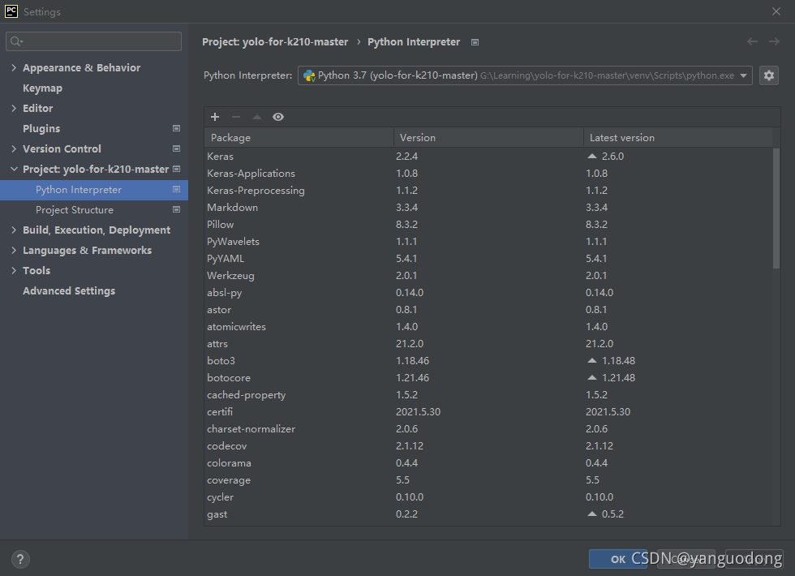
Task: Expand the Version Control section
Action: 14,148
